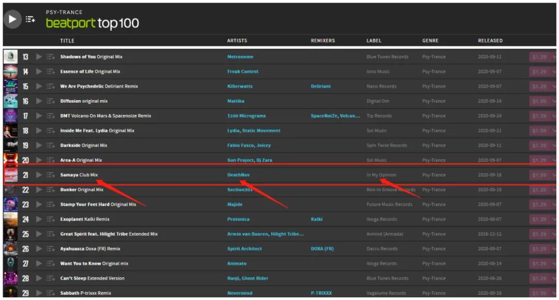Play track 16 Diffusion
This screenshot has width=559, height=300.
[x=39, y=101]
